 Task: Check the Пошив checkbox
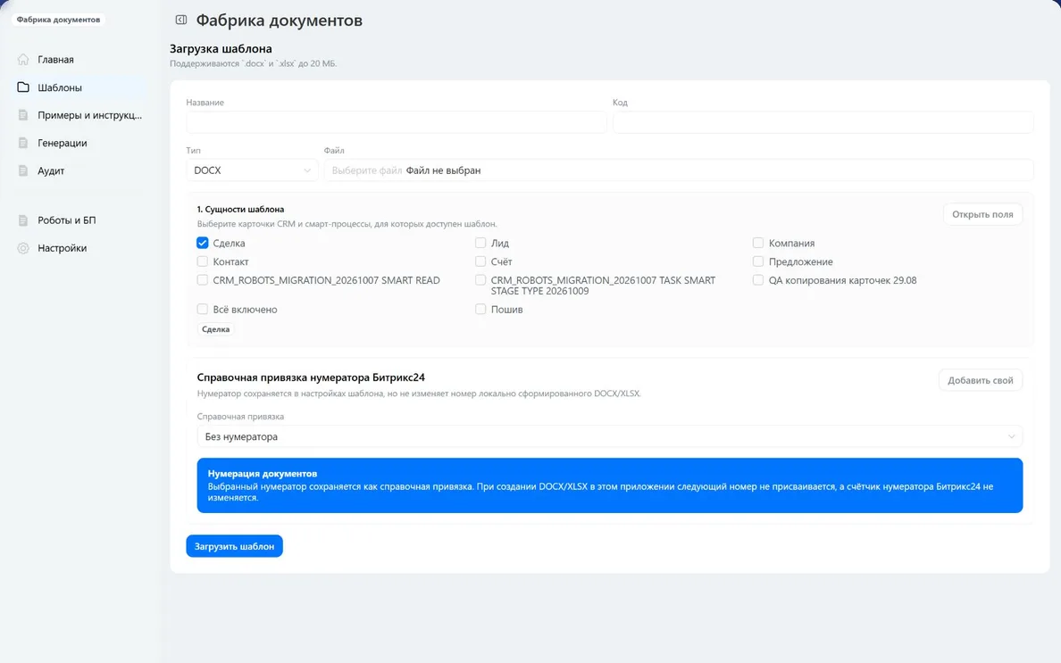[x=480, y=309]
